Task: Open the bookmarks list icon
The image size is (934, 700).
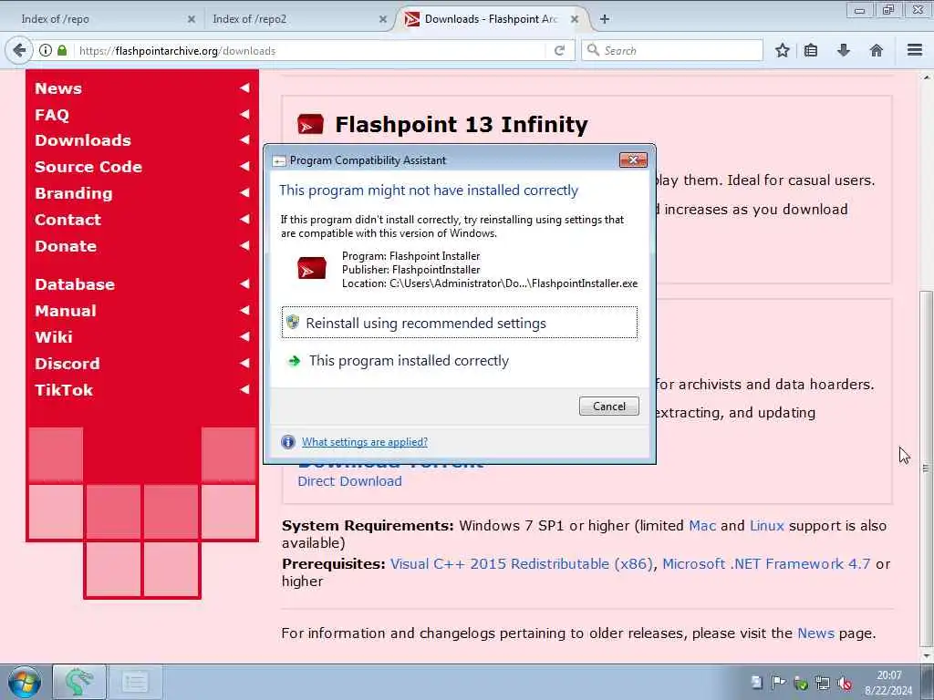Action: pos(811,51)
